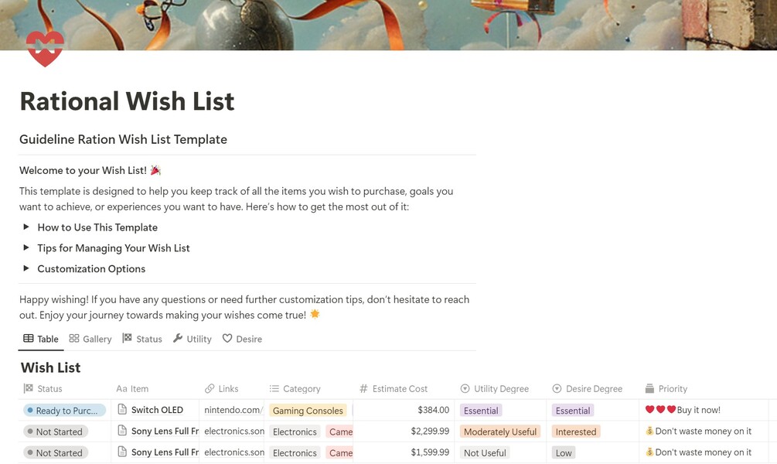Screen dimensions: 777x464
Task: Open the nintendo.com link
Action: [233, 411]
